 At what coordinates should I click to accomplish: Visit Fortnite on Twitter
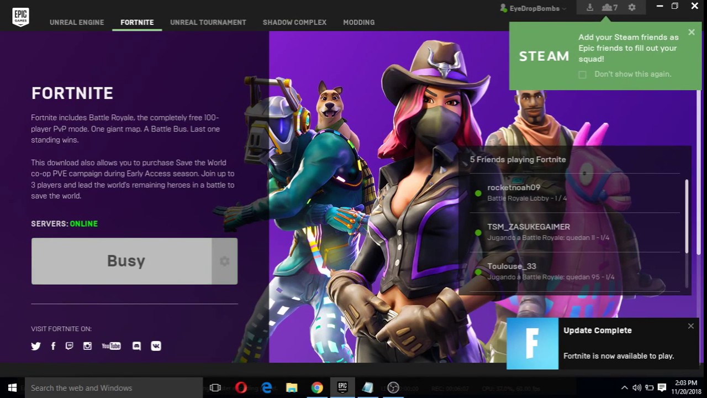tap(36, 346)
